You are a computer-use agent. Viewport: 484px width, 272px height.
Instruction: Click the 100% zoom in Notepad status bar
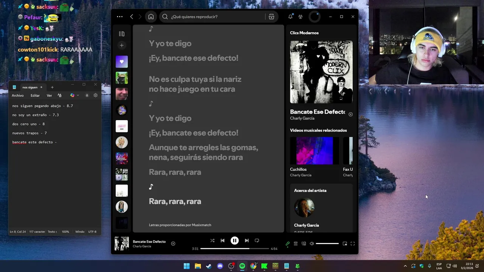[65, 232]
